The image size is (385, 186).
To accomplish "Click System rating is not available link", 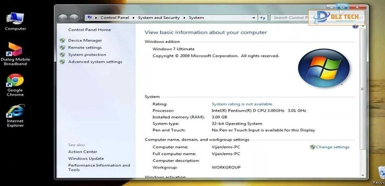I will point(242,104).
